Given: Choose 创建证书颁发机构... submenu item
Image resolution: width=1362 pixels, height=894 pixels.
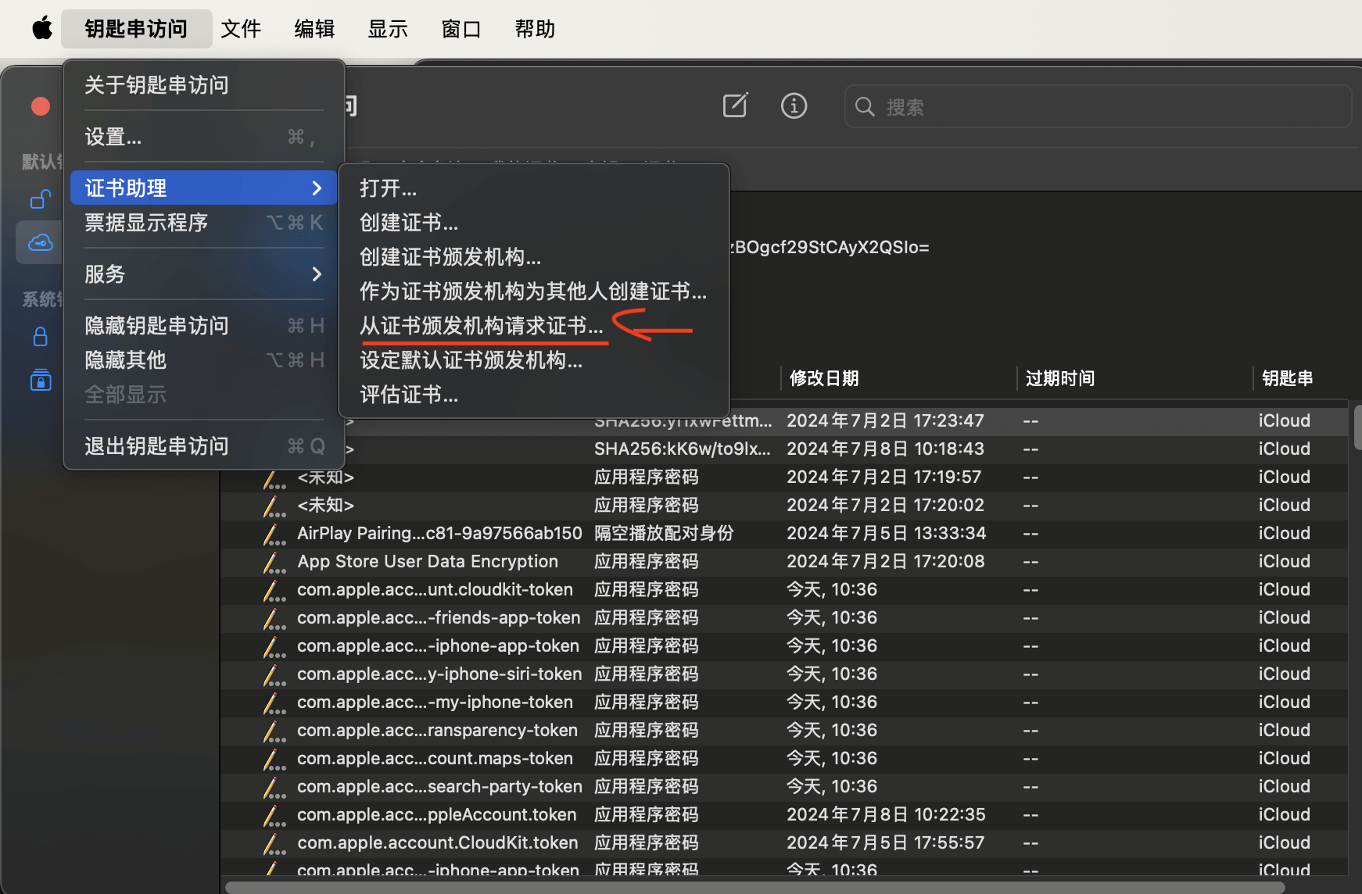Looking at the screenshot, I should click(x=534, y=257).
